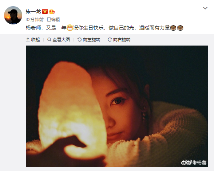
Task: Select the 收起 collapse label
Action: tap(35, 40)
